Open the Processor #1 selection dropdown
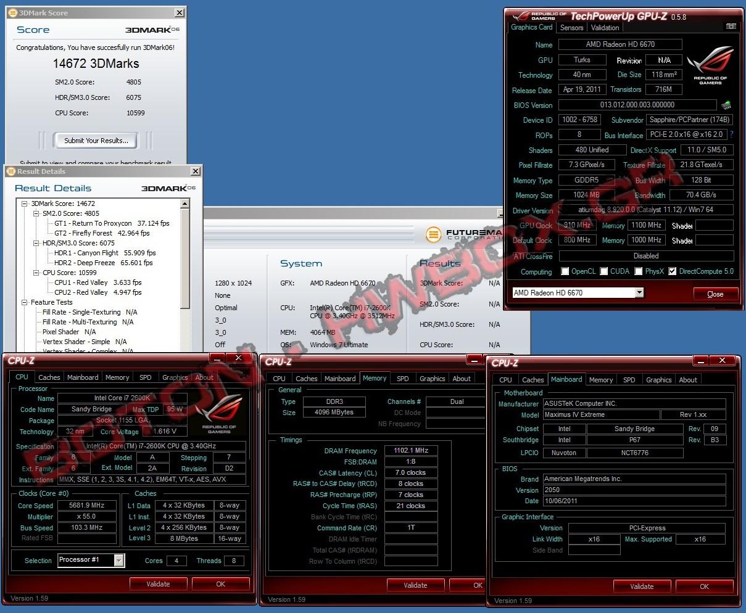Viewport: 746px width, 613px height. click(x=119, y=560)
